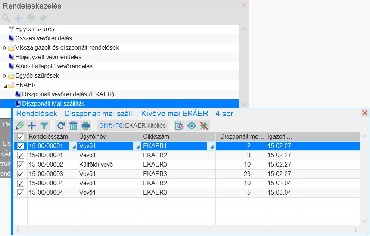Click the list export icon beside eye icon

179,126
